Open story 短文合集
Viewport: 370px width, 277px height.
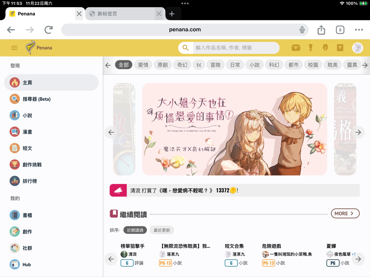[x=234, y=246]
